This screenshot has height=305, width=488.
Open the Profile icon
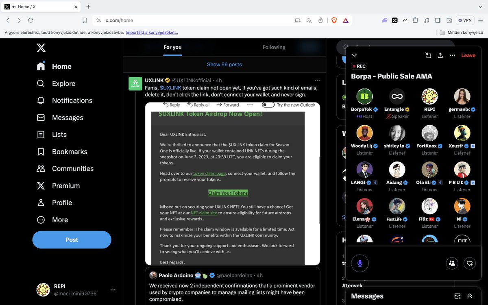point(41,203)
